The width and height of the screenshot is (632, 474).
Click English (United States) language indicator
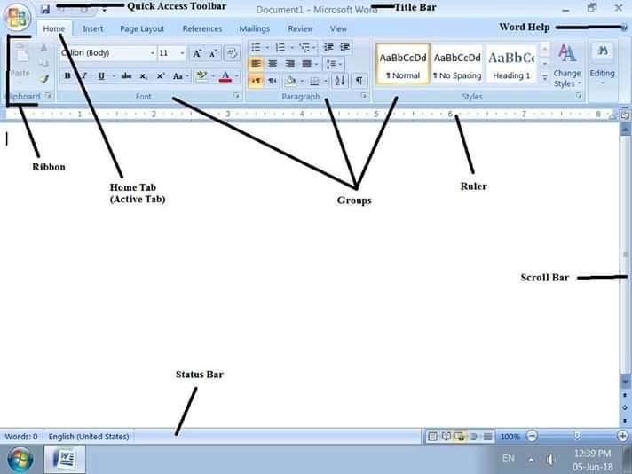(89, 437)
